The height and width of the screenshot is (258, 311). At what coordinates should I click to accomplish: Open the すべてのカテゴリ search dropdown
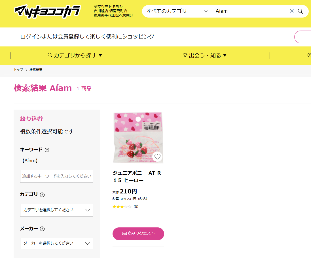177,11
